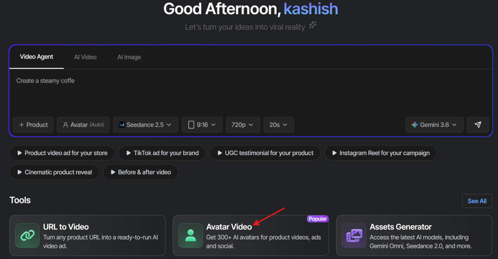Open the Seedance 2.5 model dropdown

(x=145, y=125)
